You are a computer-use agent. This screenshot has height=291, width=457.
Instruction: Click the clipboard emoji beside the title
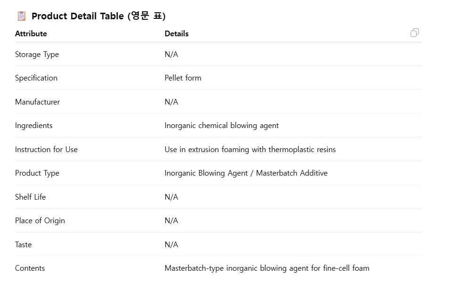22,16
